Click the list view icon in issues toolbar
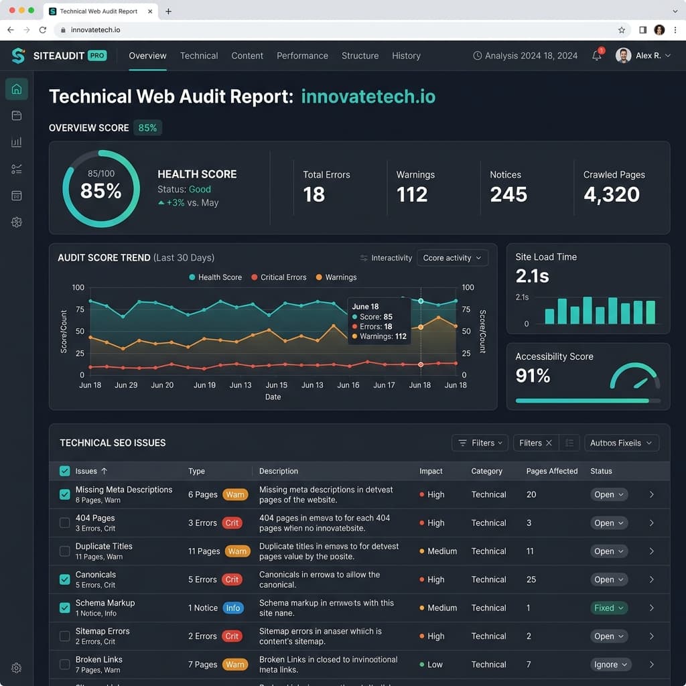This screenshot has width=686, height=686. pos(569,443)
